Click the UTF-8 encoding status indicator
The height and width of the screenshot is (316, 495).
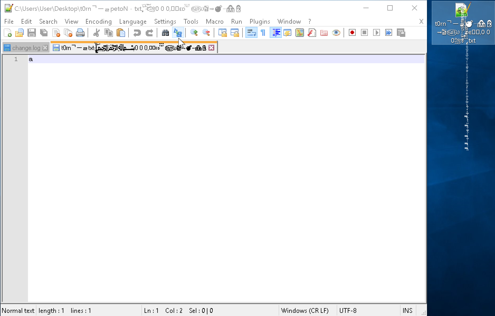pos(348,310)
